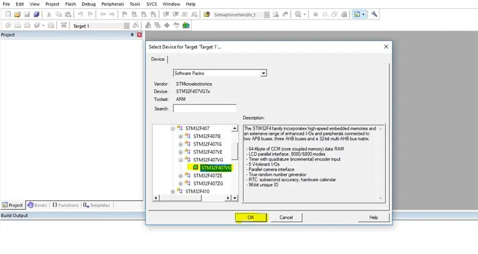Open the Window layout dropdown arrow
The image size is (478, 254).
[x=363, y=14]
